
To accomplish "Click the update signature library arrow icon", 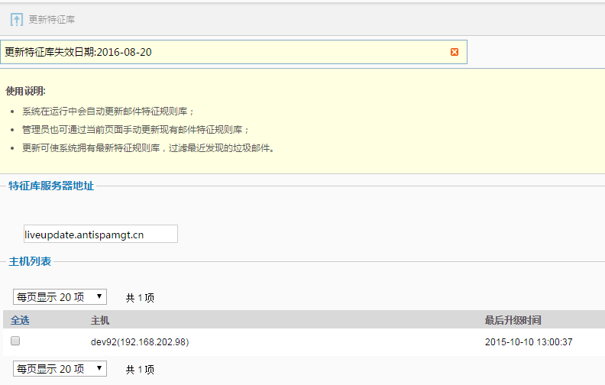I will click(x=17, y=19).
